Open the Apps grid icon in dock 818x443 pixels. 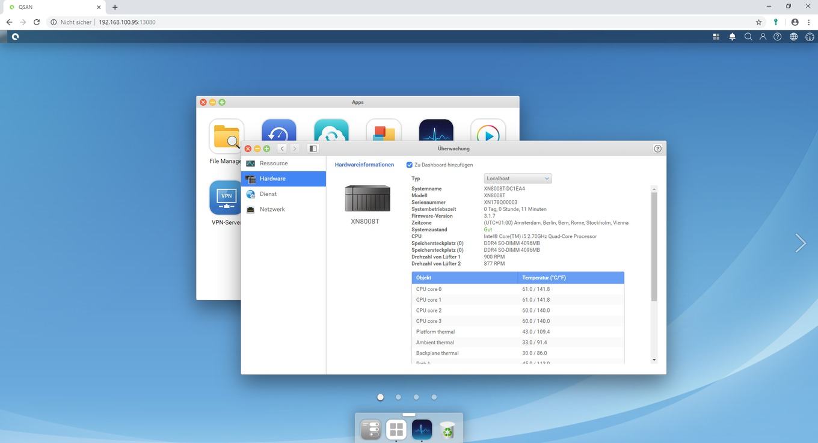[396, 430]
